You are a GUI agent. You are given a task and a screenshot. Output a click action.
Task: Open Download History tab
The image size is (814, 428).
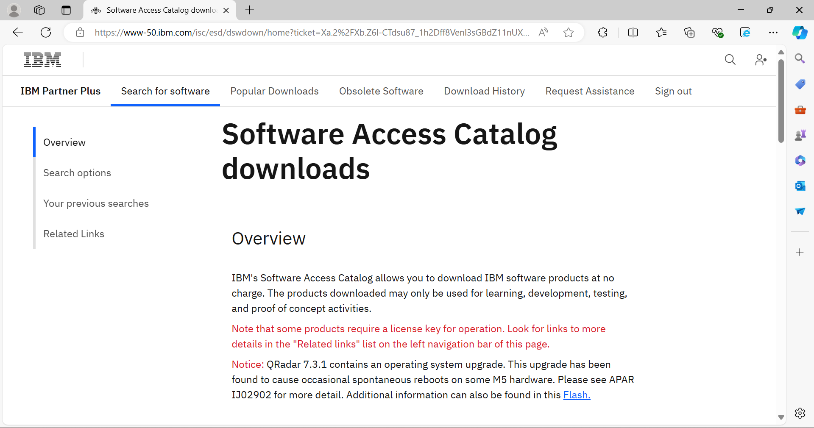click(x=484, y=91)
